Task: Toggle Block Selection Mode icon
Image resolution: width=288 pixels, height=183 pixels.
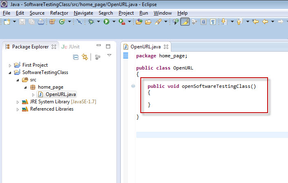Action: click(204, 22)
